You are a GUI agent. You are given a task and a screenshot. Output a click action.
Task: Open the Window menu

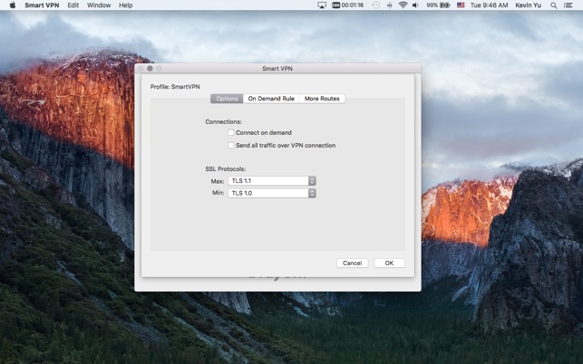[x=99, y=5]
